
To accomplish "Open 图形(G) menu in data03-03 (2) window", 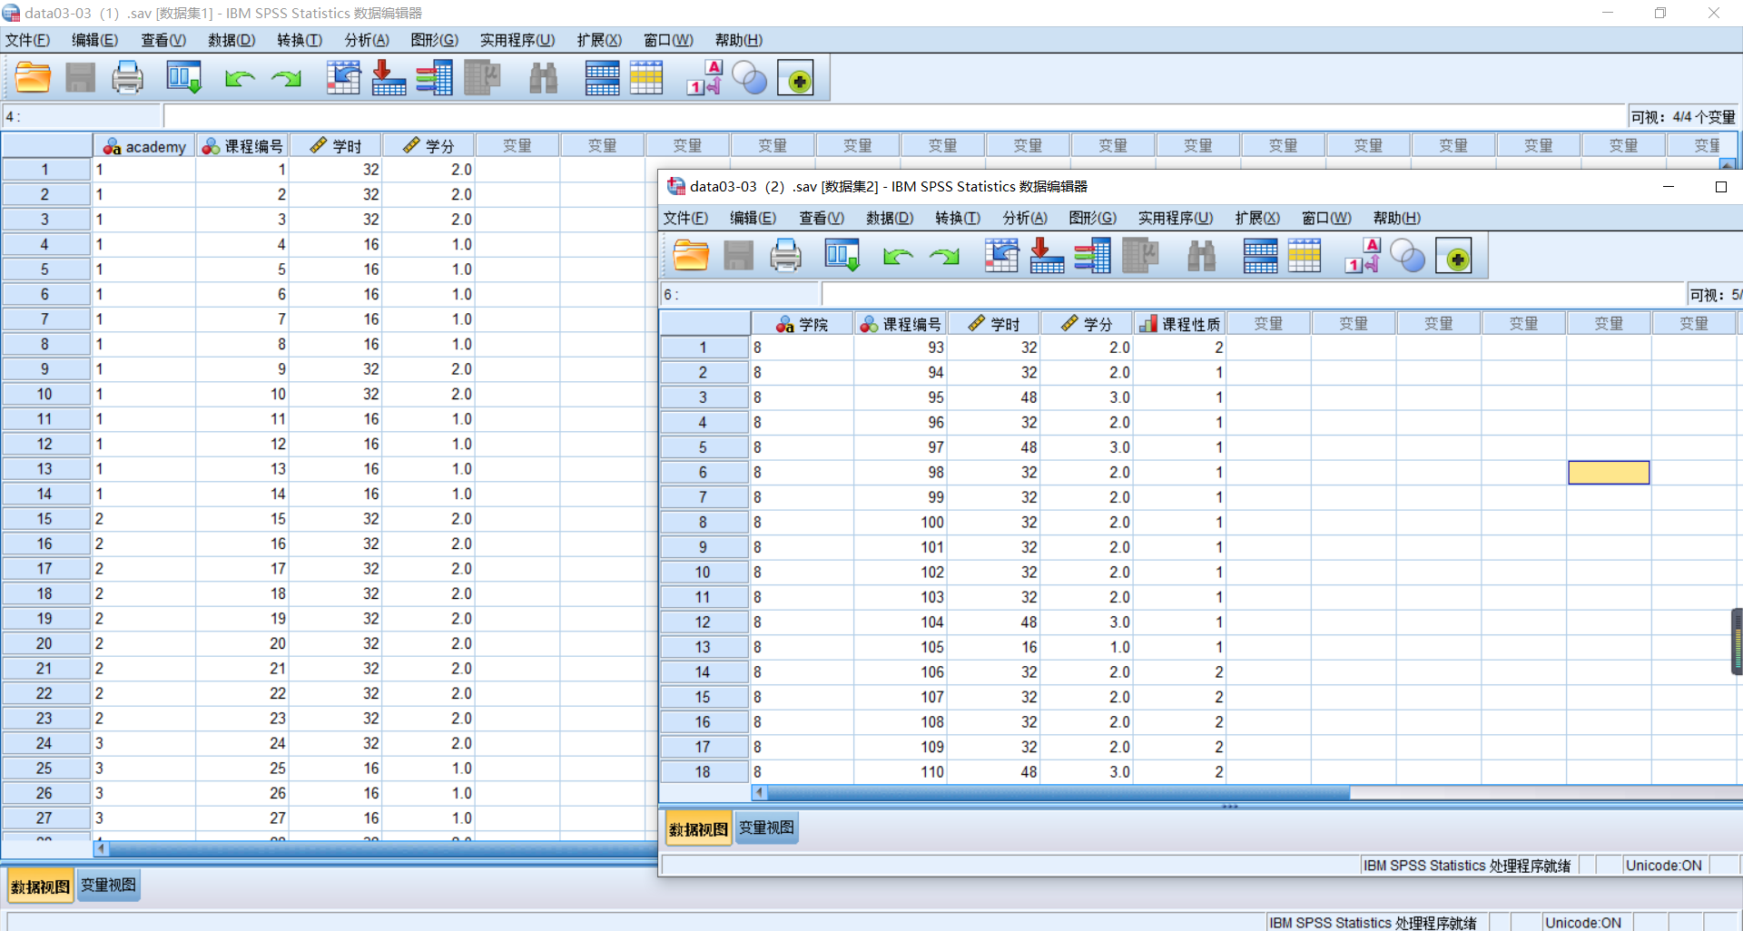I will point(1092,218).
